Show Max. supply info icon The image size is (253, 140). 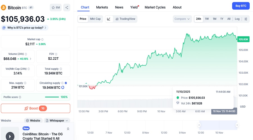25,83
